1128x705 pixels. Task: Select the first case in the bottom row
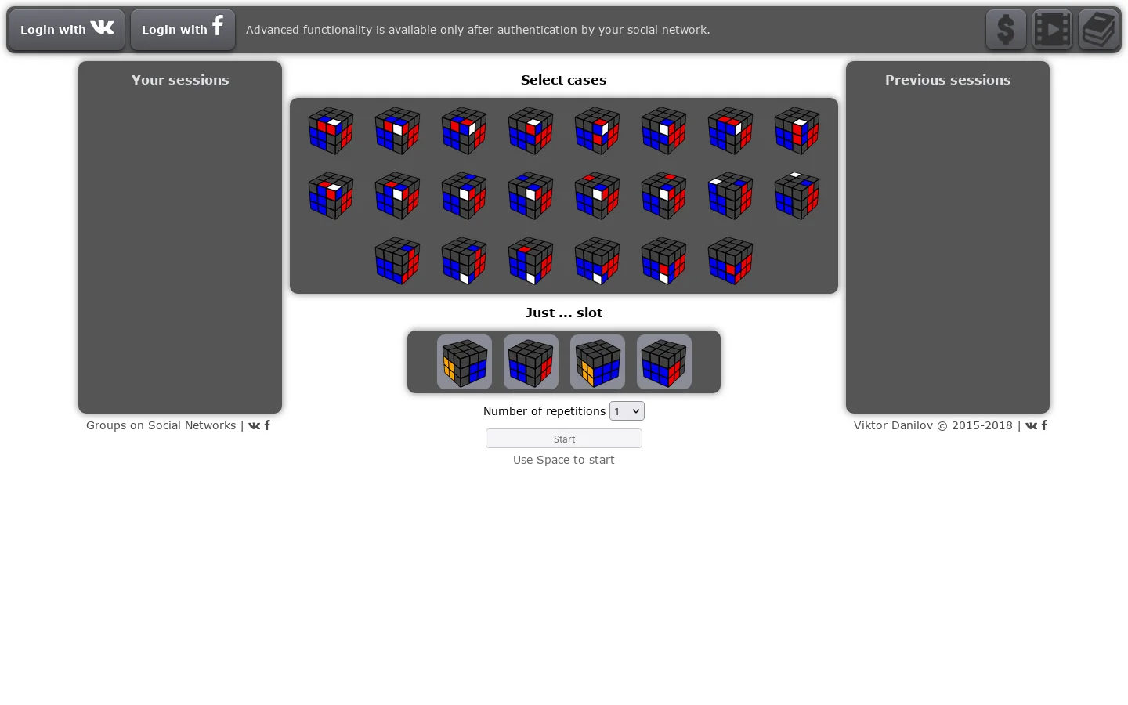point(398,261)
